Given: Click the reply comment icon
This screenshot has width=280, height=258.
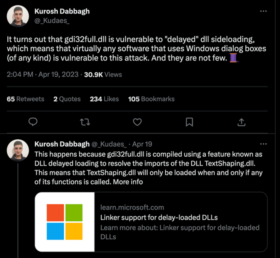Looking at the screenshot, I should click(33, 122).
